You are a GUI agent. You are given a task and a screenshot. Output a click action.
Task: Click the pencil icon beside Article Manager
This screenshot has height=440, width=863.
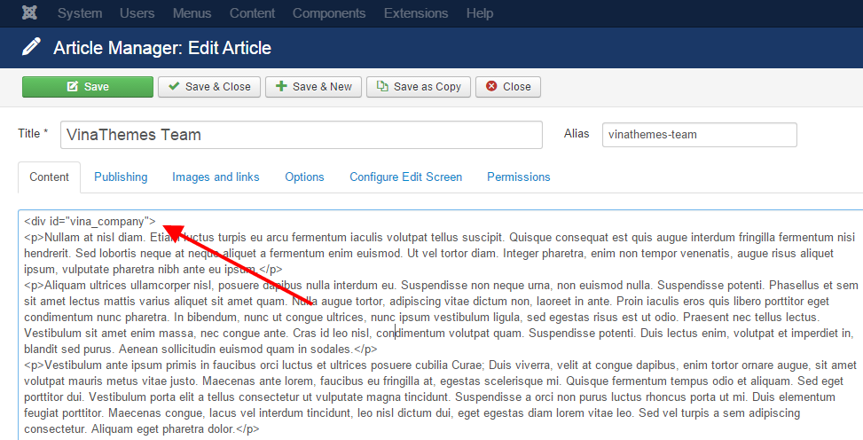pyautogui.click(x=31, y=47)
